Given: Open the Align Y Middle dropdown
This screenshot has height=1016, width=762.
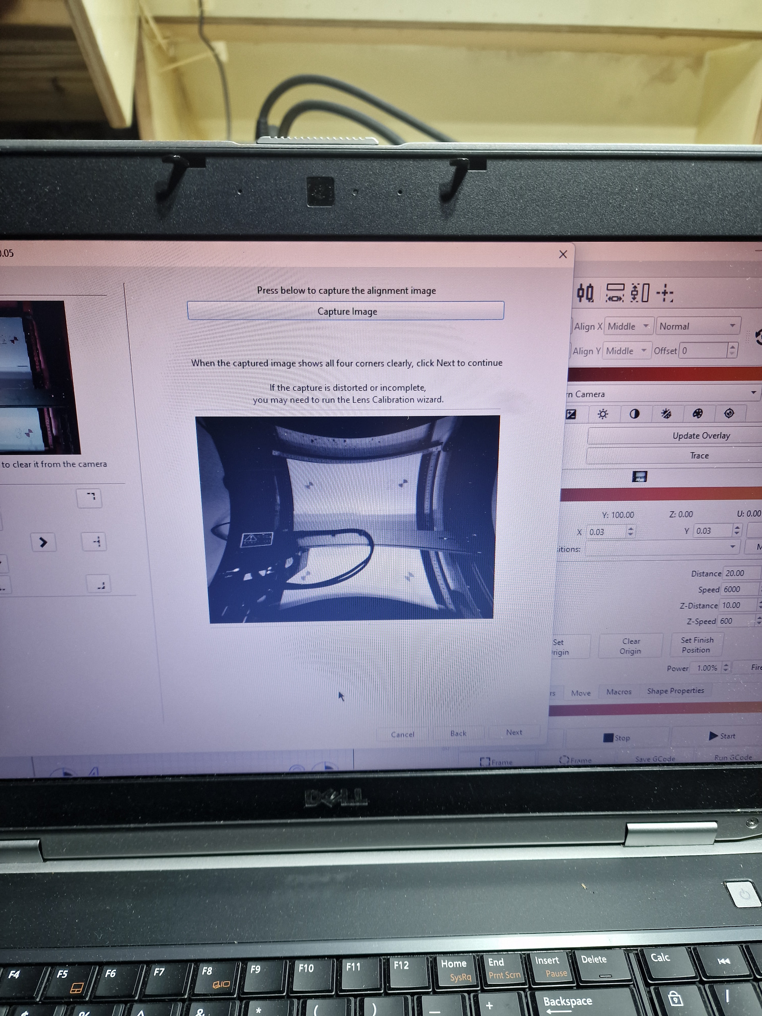Looking at the screenshot, I should click(x=627, y=351).
